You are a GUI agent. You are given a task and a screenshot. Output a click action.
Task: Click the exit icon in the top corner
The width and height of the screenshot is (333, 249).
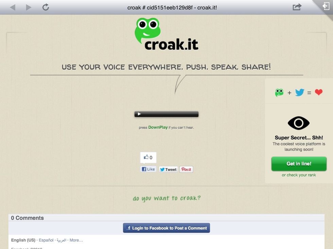(326, 6)
